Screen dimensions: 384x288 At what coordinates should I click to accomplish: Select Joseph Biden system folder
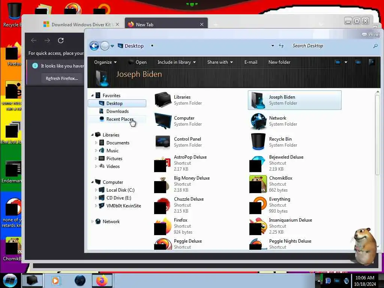point(295,100)
